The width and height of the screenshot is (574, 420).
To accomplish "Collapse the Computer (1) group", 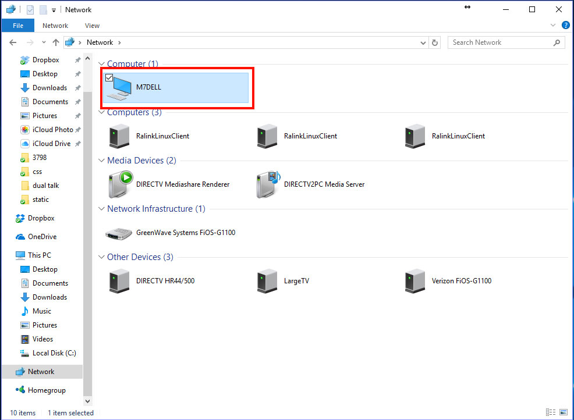I will [x=101, y=64].
